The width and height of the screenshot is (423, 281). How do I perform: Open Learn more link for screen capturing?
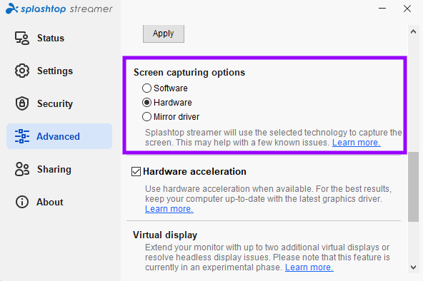tap(356, 143)
